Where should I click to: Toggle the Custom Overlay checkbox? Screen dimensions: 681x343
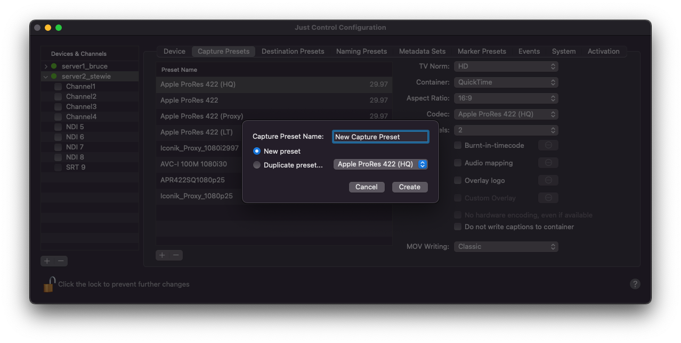click(458, 198)
